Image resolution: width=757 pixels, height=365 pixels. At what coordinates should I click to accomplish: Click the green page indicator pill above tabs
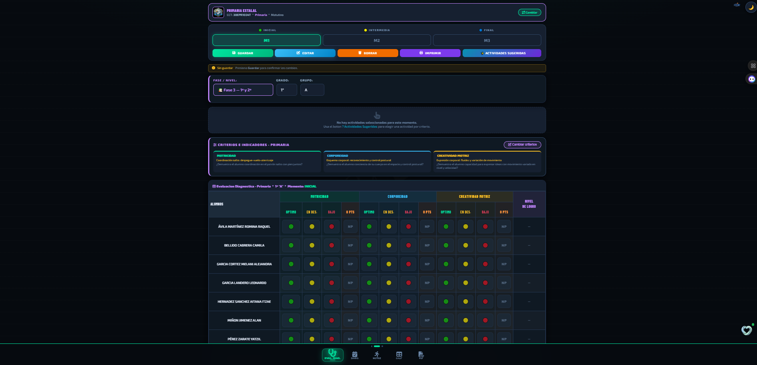click(x=377, y=346)
